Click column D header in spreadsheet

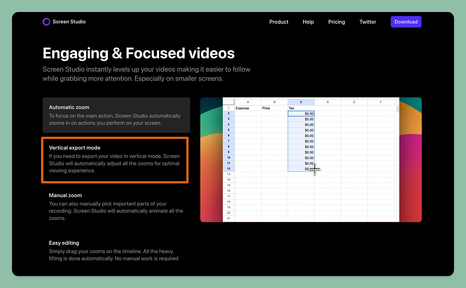[x=327, y=102]
